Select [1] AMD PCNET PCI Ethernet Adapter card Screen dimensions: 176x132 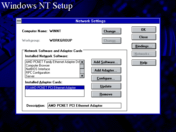click(55, 88)
